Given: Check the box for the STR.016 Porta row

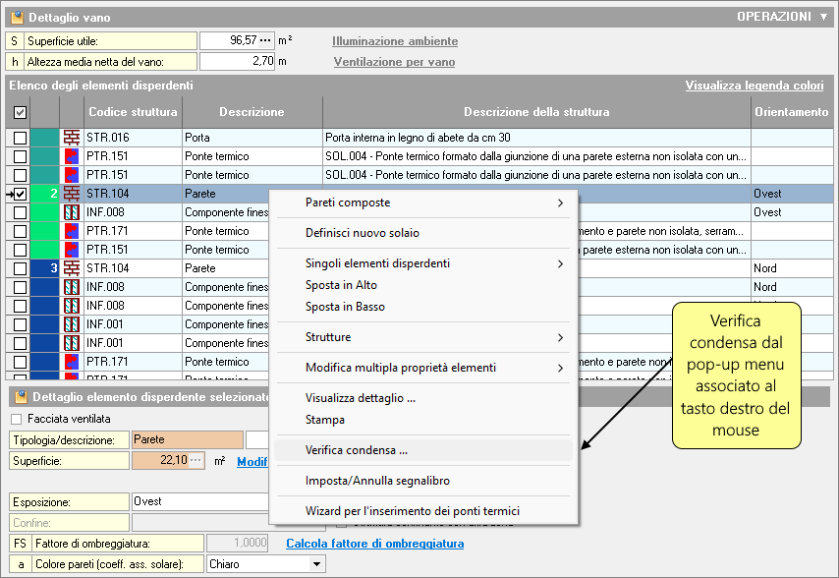Looking at the screenshot, I should [20, 138].
